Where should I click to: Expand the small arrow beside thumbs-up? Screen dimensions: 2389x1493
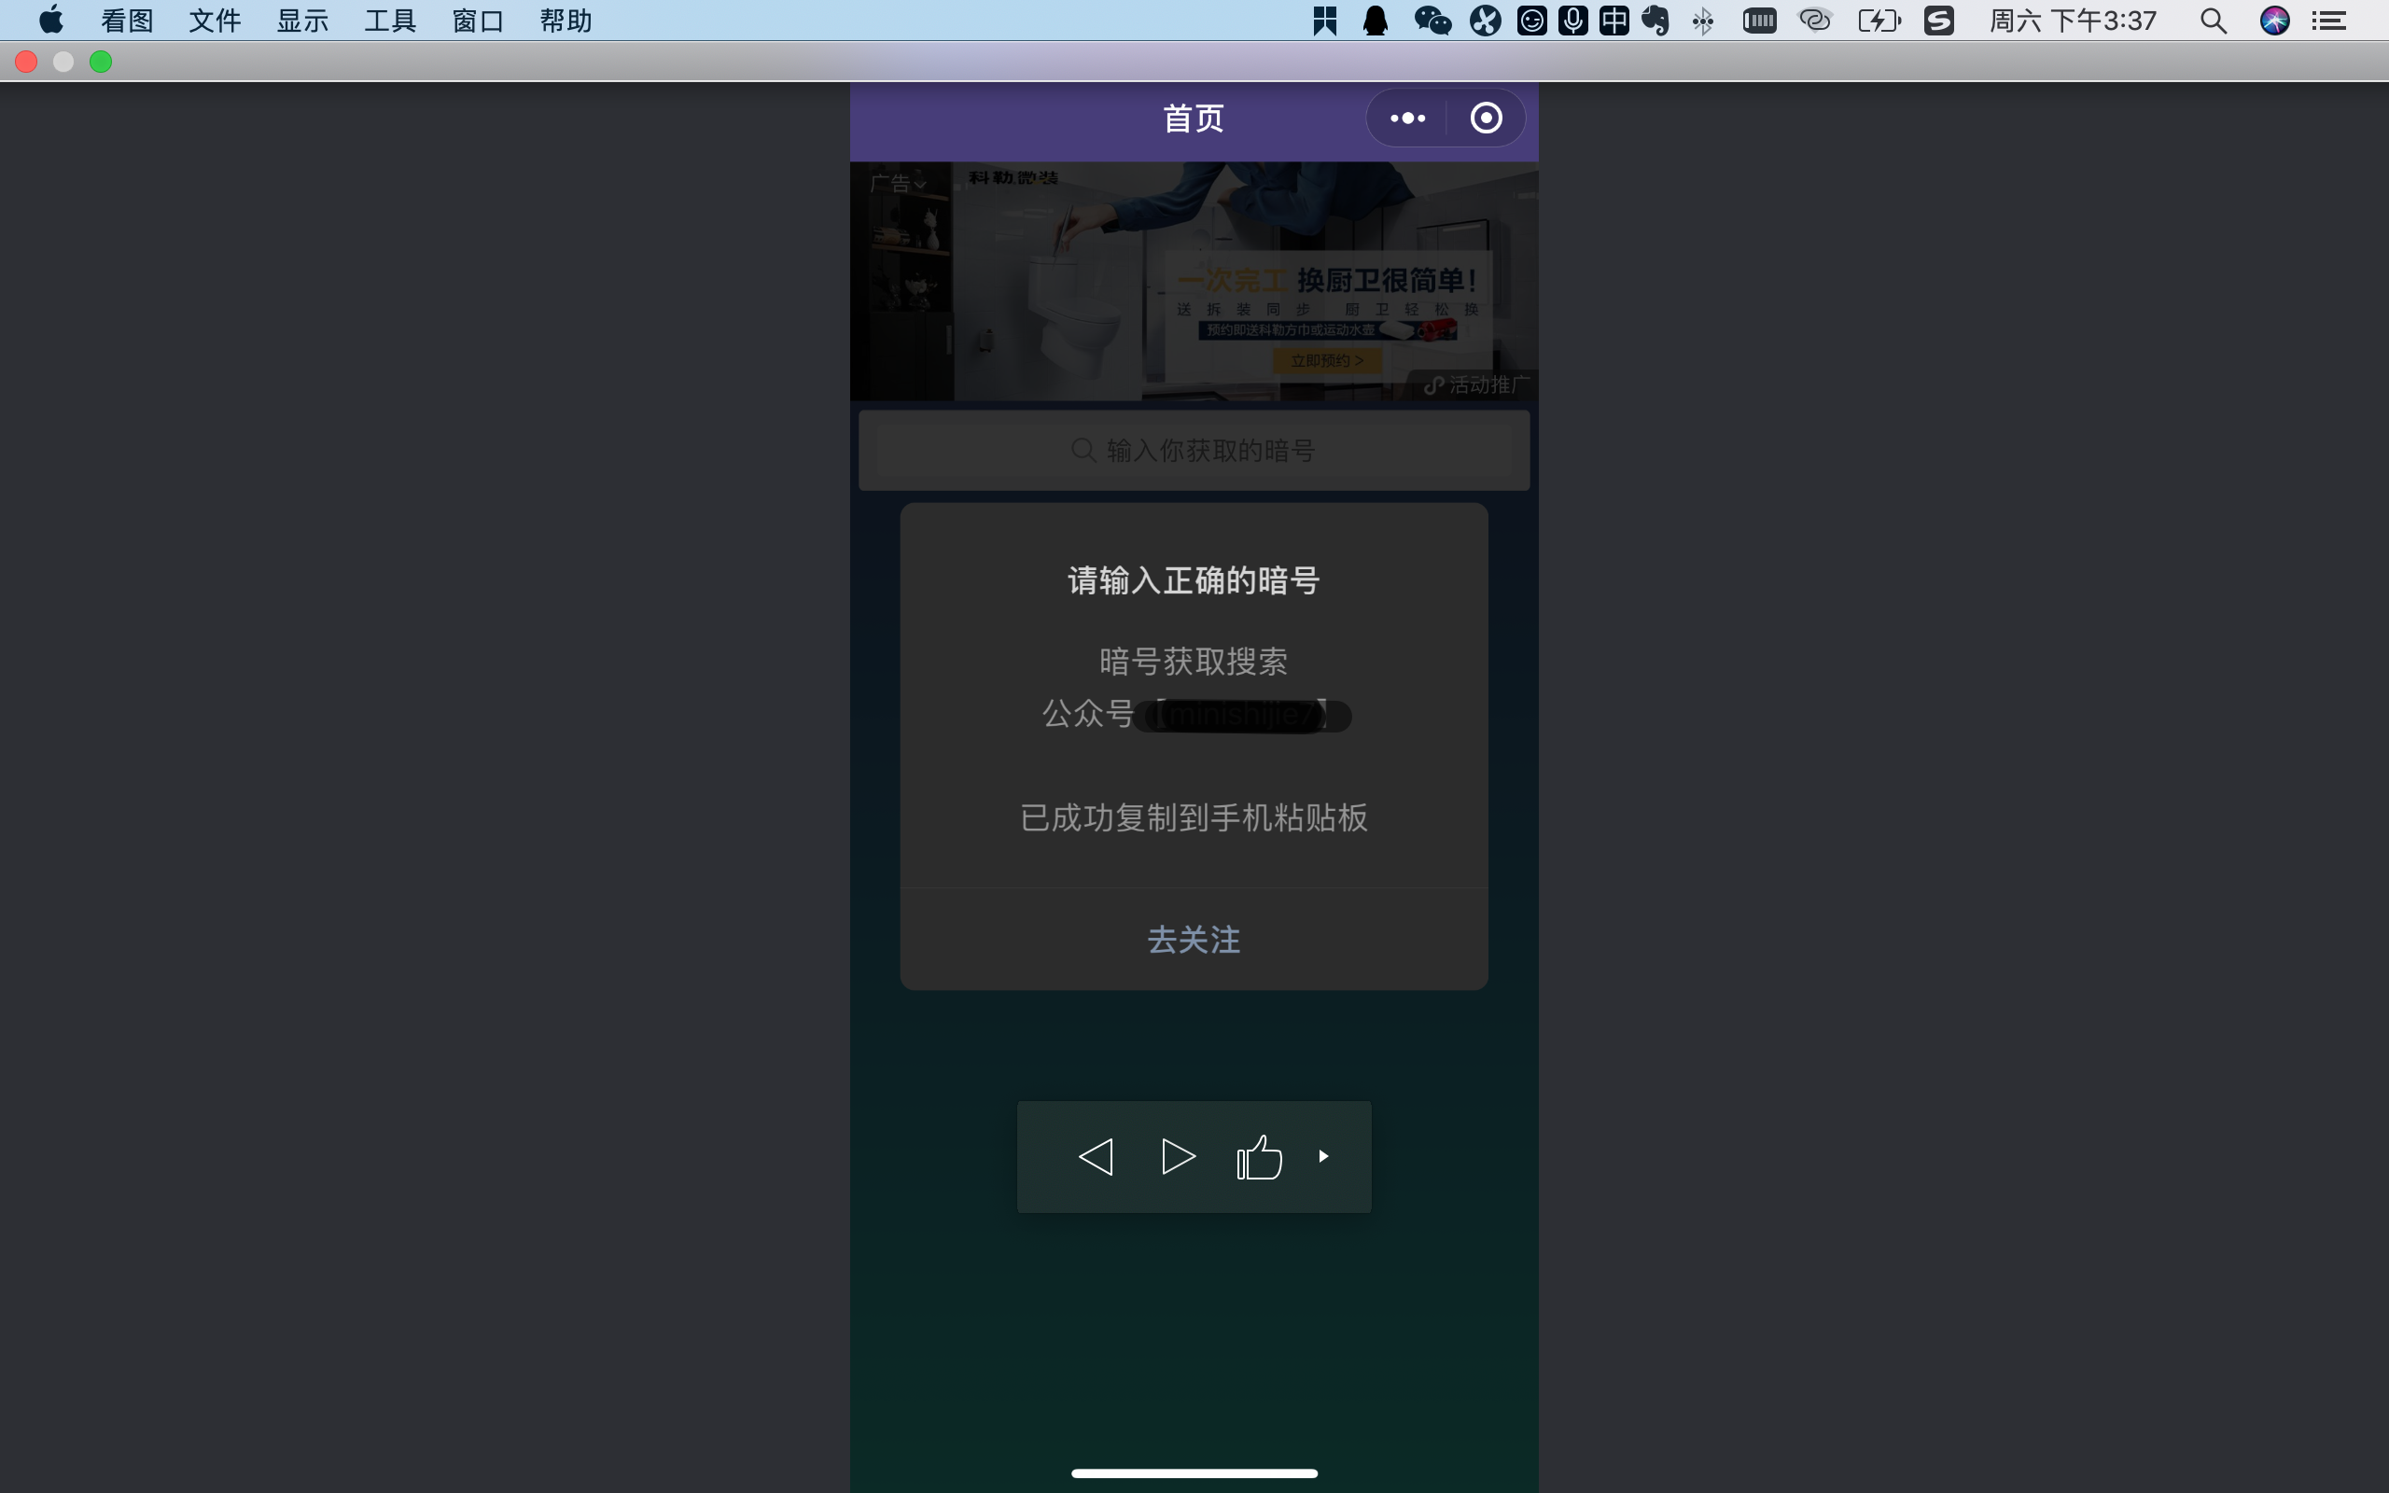[1324, 1156]
